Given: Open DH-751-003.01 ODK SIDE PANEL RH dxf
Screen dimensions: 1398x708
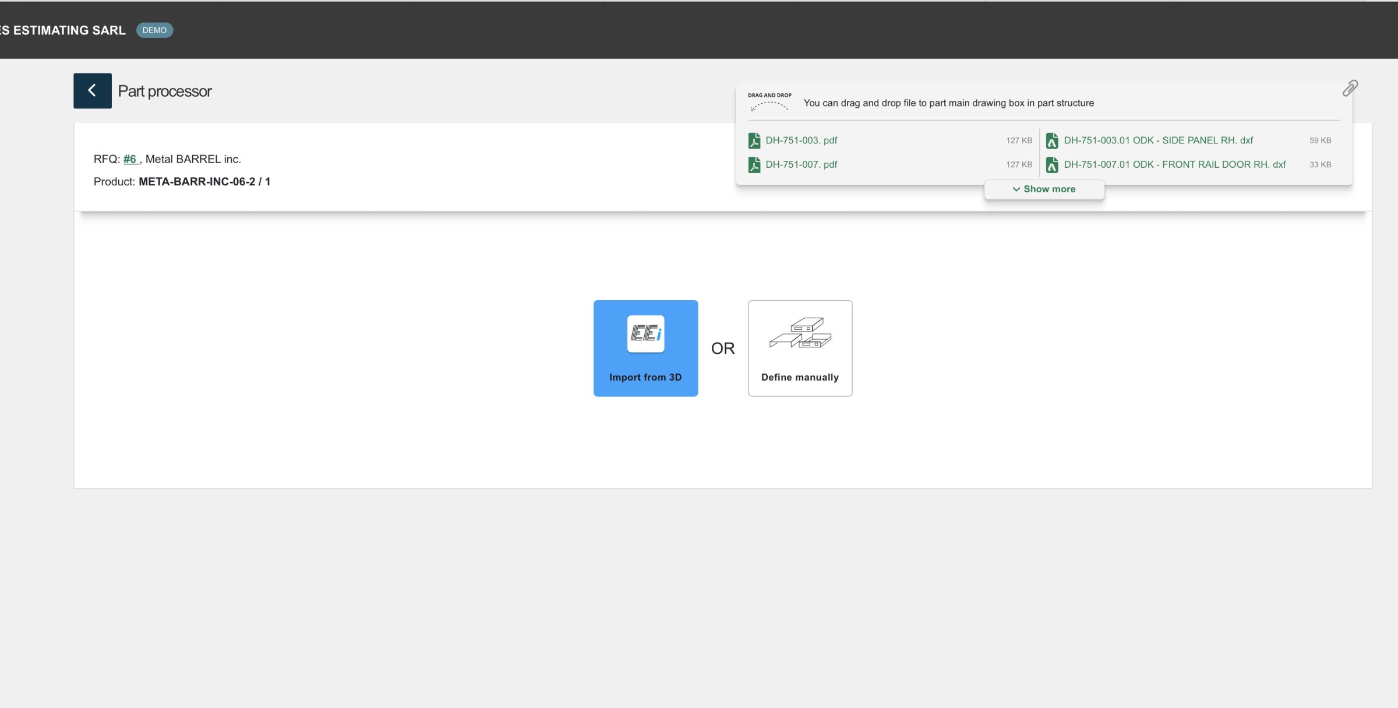Looking at the screenshot, I should tap(1158, 140).
